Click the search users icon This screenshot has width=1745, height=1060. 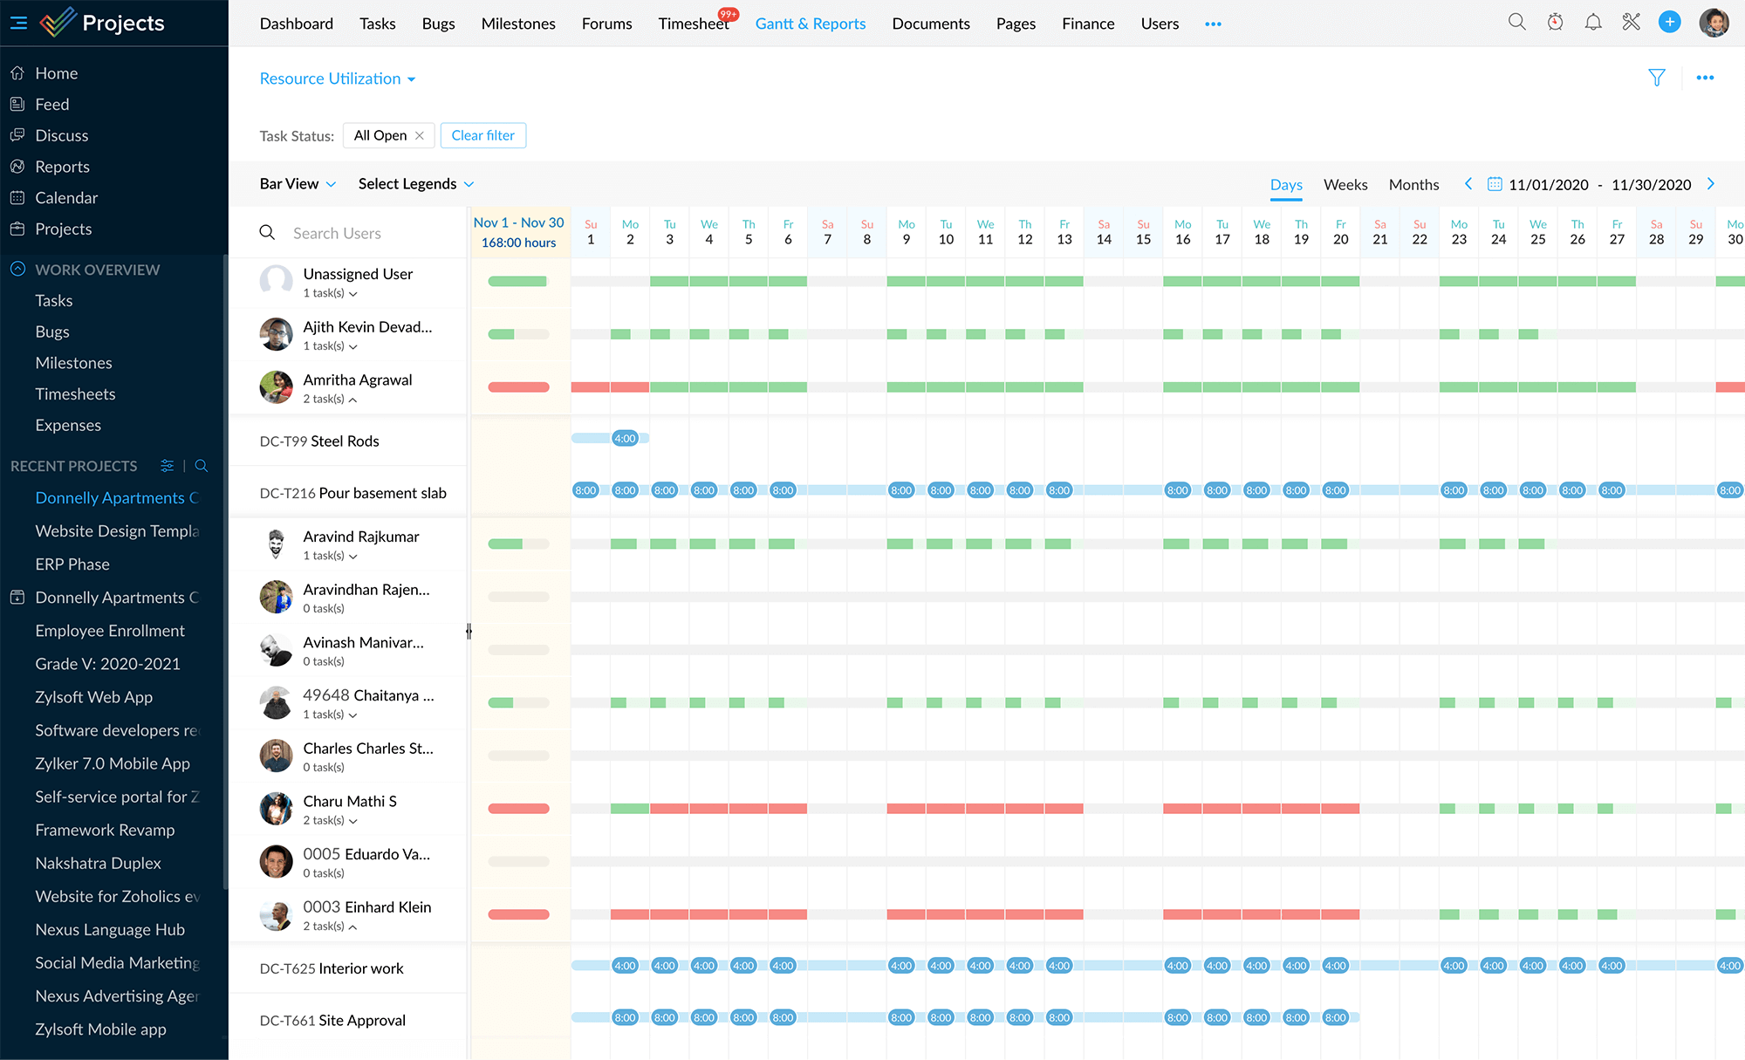[267, 232]
